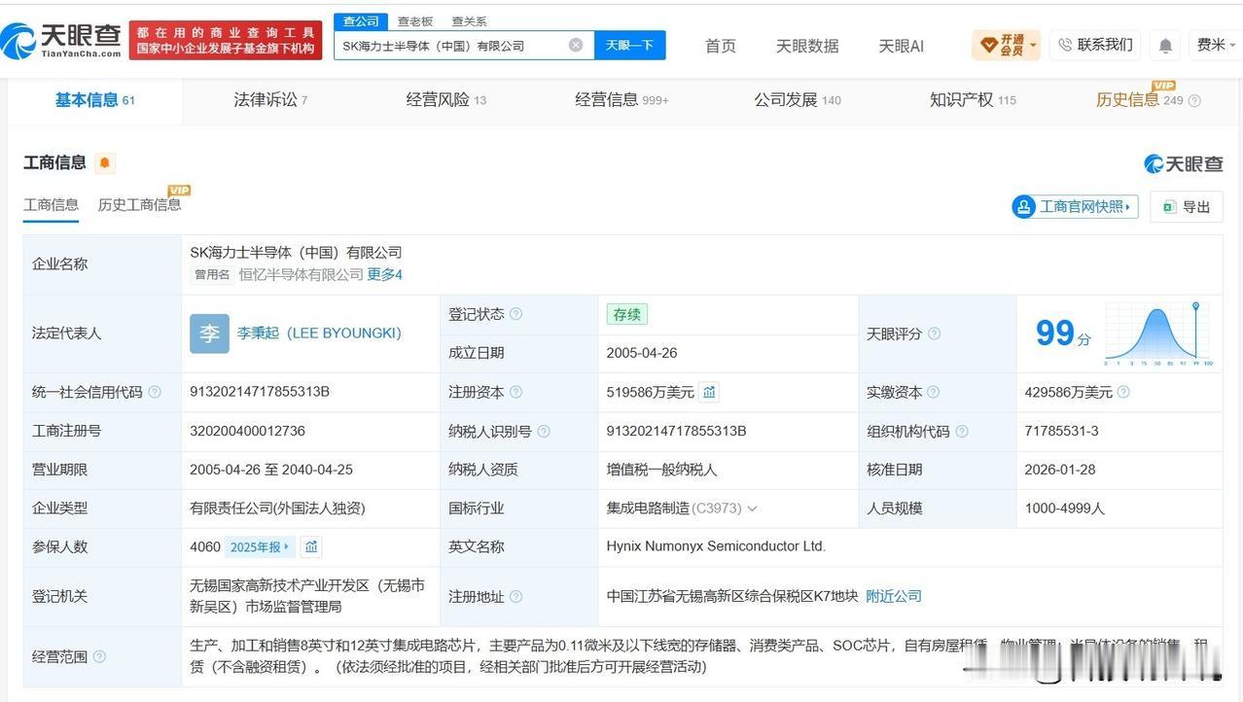
Task: Click the 附近公司 nearby companies link
Action: pyautogui.click(x=894, y=596)
